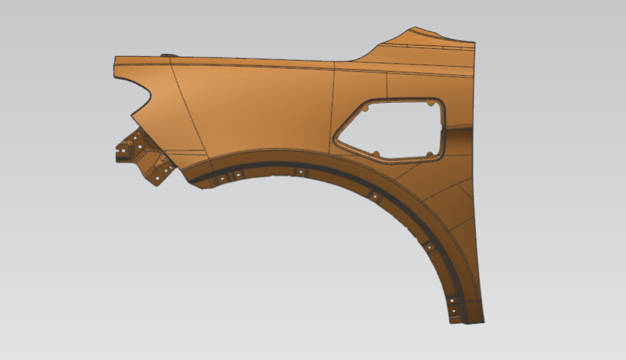Select the lower-left bracket near wheel arch

click(162, 172)
